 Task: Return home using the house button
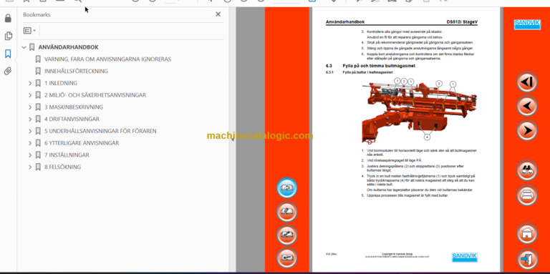click(x=527, y=234)
